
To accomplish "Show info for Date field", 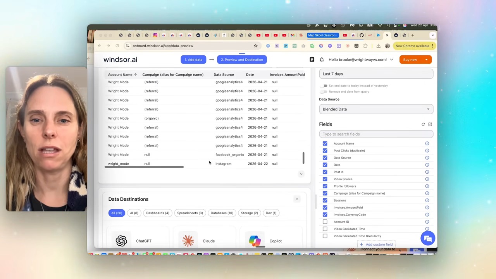I will (x=427, y=165).
